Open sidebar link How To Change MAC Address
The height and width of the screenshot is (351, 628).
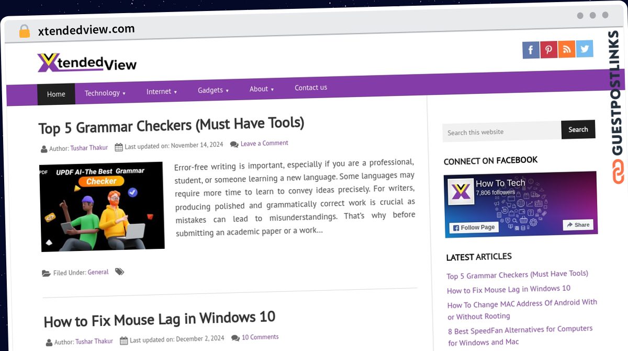[x=522, y=309]
